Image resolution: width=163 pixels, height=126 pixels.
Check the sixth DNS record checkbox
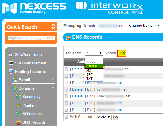[66, 103]
